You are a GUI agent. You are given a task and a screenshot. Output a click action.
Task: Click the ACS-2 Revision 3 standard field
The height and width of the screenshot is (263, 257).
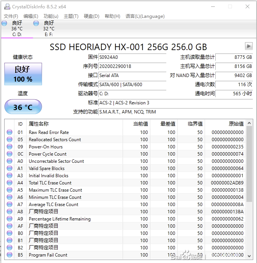point(176,102)
